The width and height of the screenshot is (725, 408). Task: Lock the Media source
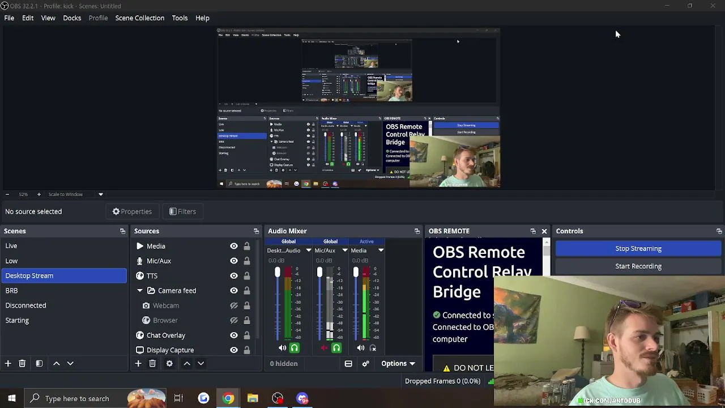coord(246,246)
